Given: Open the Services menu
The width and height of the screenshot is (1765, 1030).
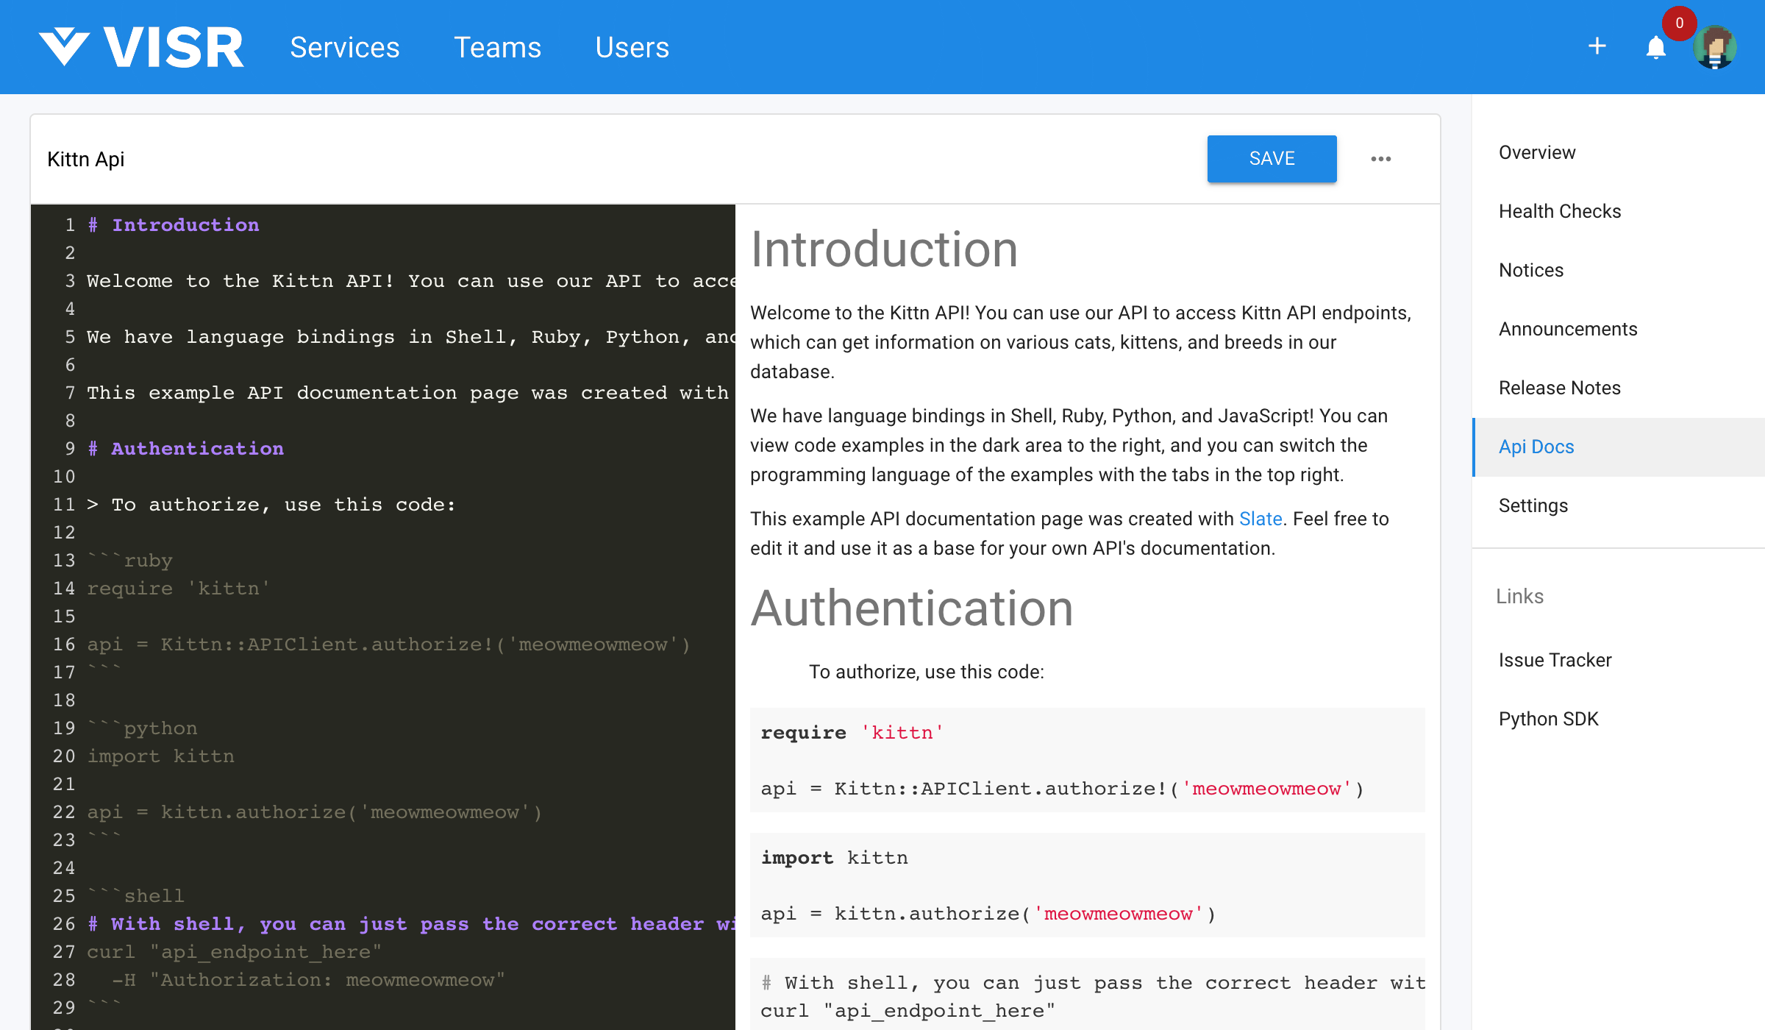Looking at the screenshot, I should click(344, 47).
